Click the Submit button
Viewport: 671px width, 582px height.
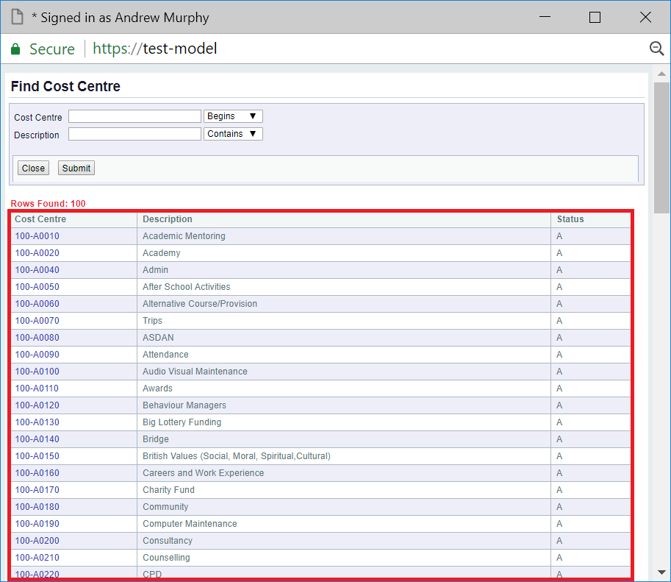tap(76, 168)
